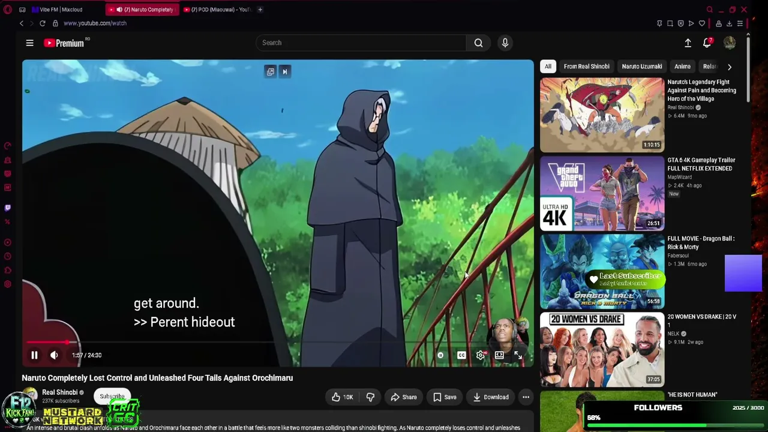Open the 20 Women vs Drake thumbnail
This screenshot has width=768, height=432.
point(602,349)
